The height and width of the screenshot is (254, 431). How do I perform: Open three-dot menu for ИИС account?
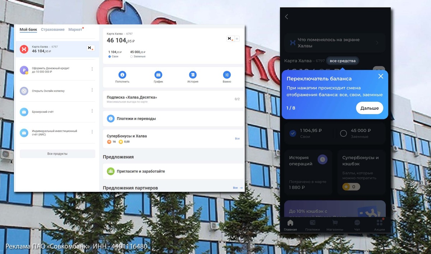92,132
